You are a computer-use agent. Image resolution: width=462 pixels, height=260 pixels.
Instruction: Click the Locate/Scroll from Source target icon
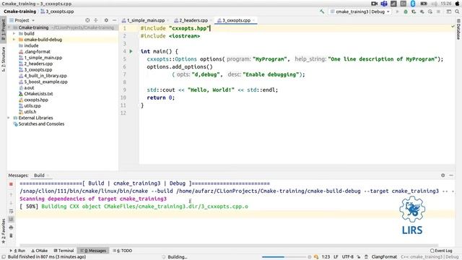87,20
